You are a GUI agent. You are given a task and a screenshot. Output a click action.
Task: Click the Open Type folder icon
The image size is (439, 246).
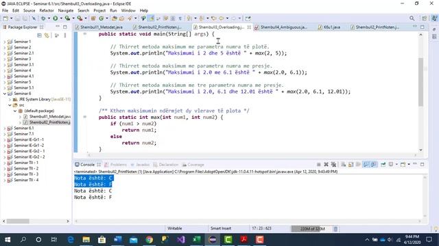(x=115, y=18)
